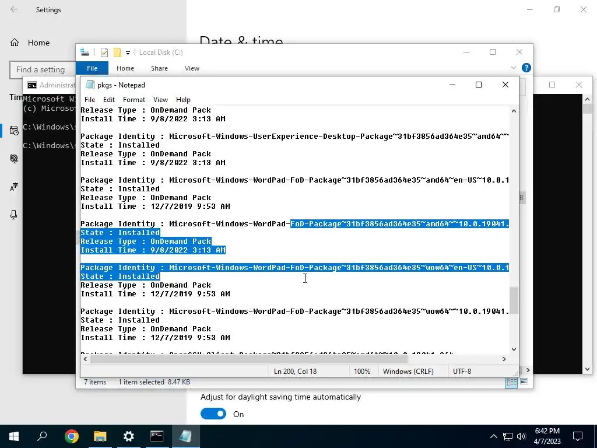597x448 pixels.
Task: Open Notepad File menu
Action: click(89, 99)
